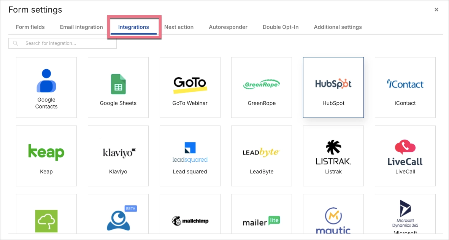The image size is (449, 240).
Task: Select the Google Contacts integration
Action: [x=46, y=87]
